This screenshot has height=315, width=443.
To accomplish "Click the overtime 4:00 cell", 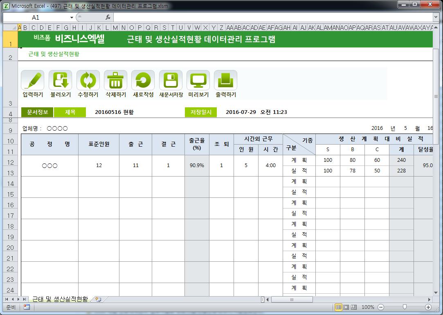I will tap(270, 165).
